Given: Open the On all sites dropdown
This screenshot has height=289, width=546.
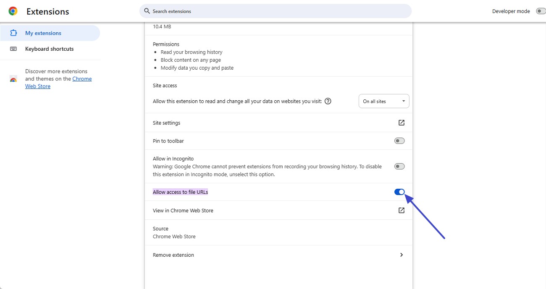Looking at the screenshot, I should 384,101.
